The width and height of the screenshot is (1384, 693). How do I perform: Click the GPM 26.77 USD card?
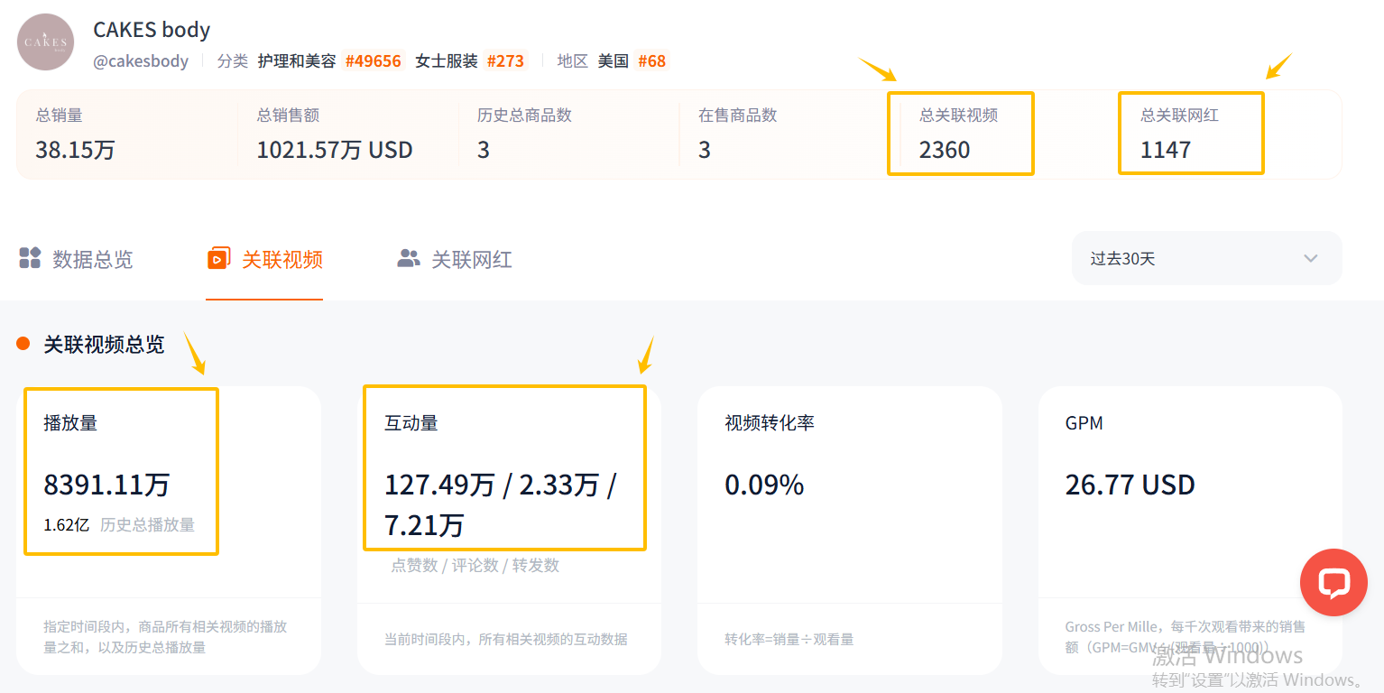pyautogui.click(x=1190, y=531)
